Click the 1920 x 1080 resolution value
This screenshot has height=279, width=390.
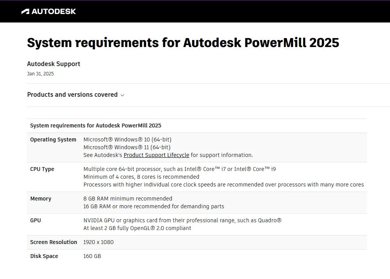pyautogui.click(x=99, y=242)
